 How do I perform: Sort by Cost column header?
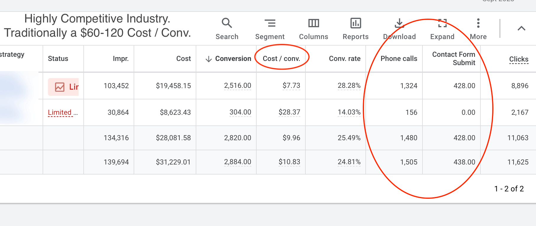(184, 59)
